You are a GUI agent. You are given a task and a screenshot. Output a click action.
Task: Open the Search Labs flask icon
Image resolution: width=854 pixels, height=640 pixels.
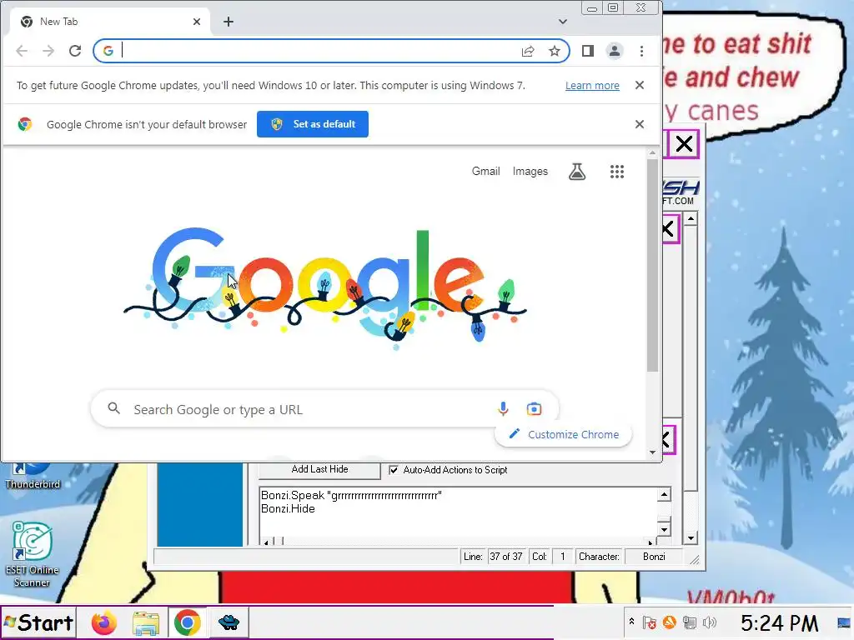577,172
